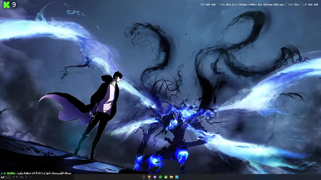Open File Explorer from the taskbar
321x180 pixels.
tap(171, 177)
